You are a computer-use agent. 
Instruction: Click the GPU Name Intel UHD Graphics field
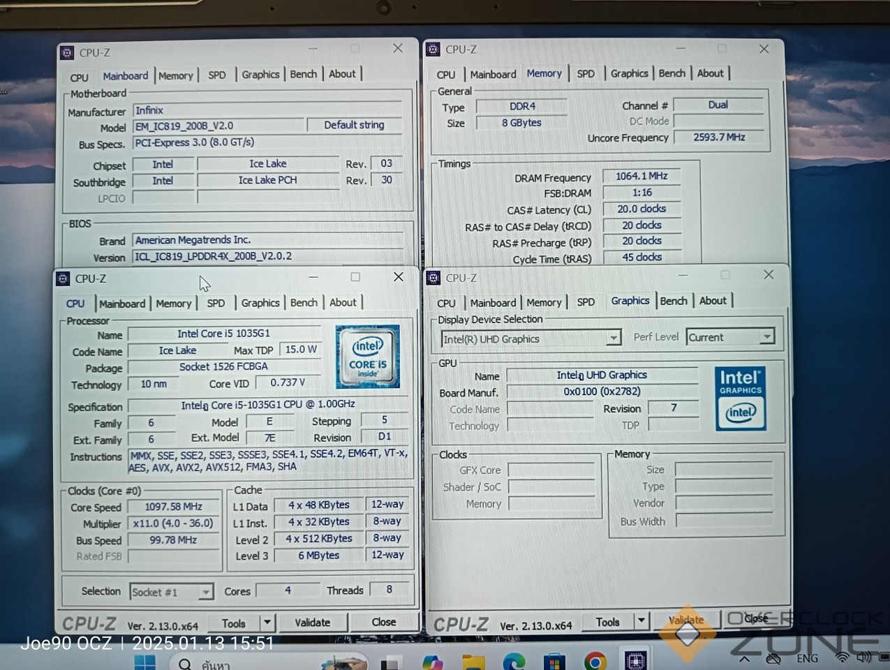602,375
